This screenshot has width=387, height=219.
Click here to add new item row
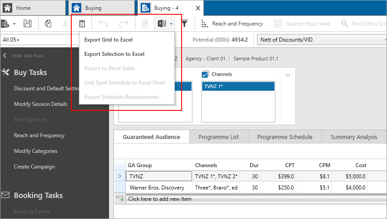(256, 199)
